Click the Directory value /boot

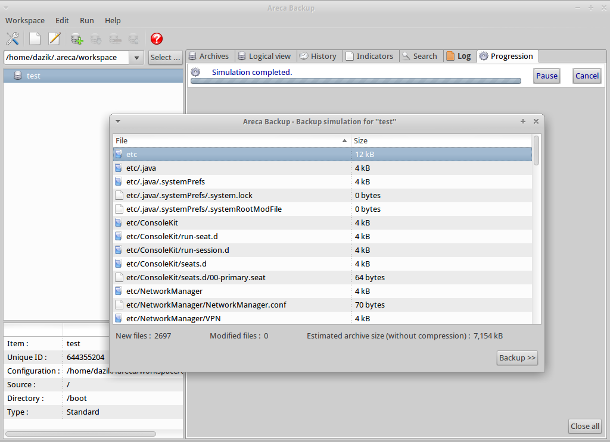(77, 398)
